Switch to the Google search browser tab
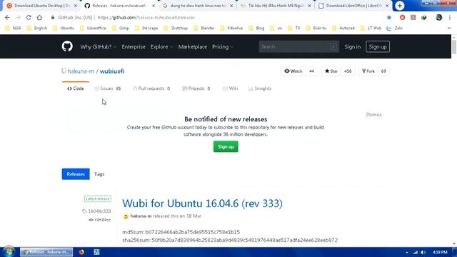This screenshot has height=257, width=457. click(198, 6)
